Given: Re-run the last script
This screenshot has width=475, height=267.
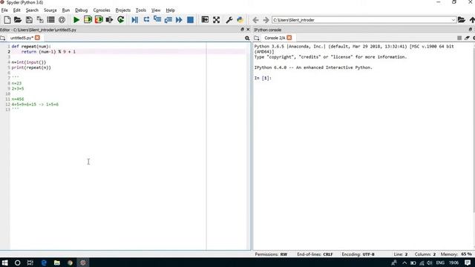Looking at the screenshot, I should pos(120,20).
